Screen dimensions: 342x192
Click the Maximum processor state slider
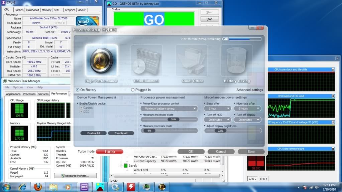[x=169, y=120]
